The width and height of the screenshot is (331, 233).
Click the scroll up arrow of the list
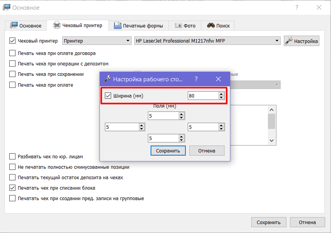(x=271, y=110)
